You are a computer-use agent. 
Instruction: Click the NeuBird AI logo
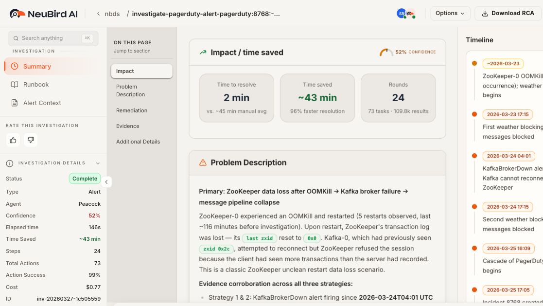43,14
